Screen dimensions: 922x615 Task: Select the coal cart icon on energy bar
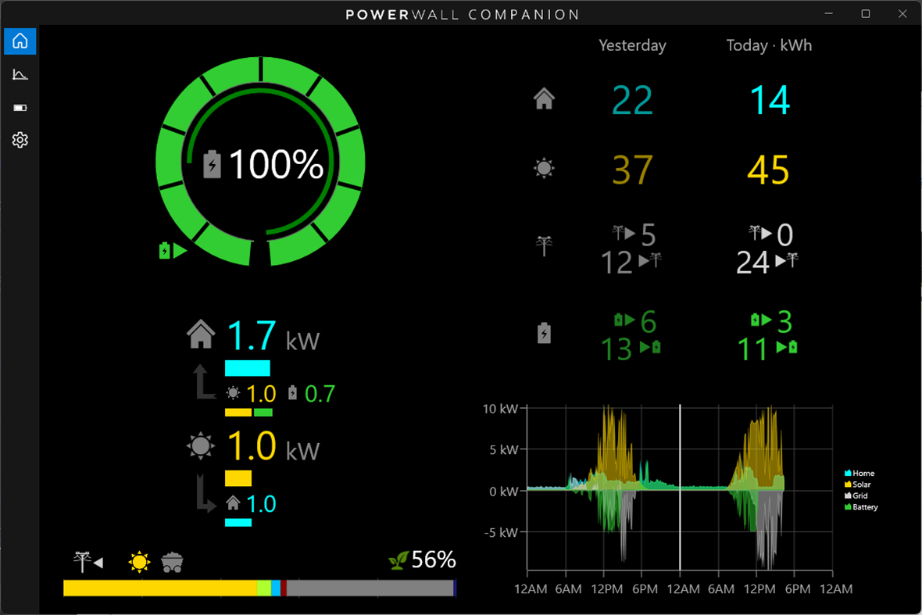(173, 560)
